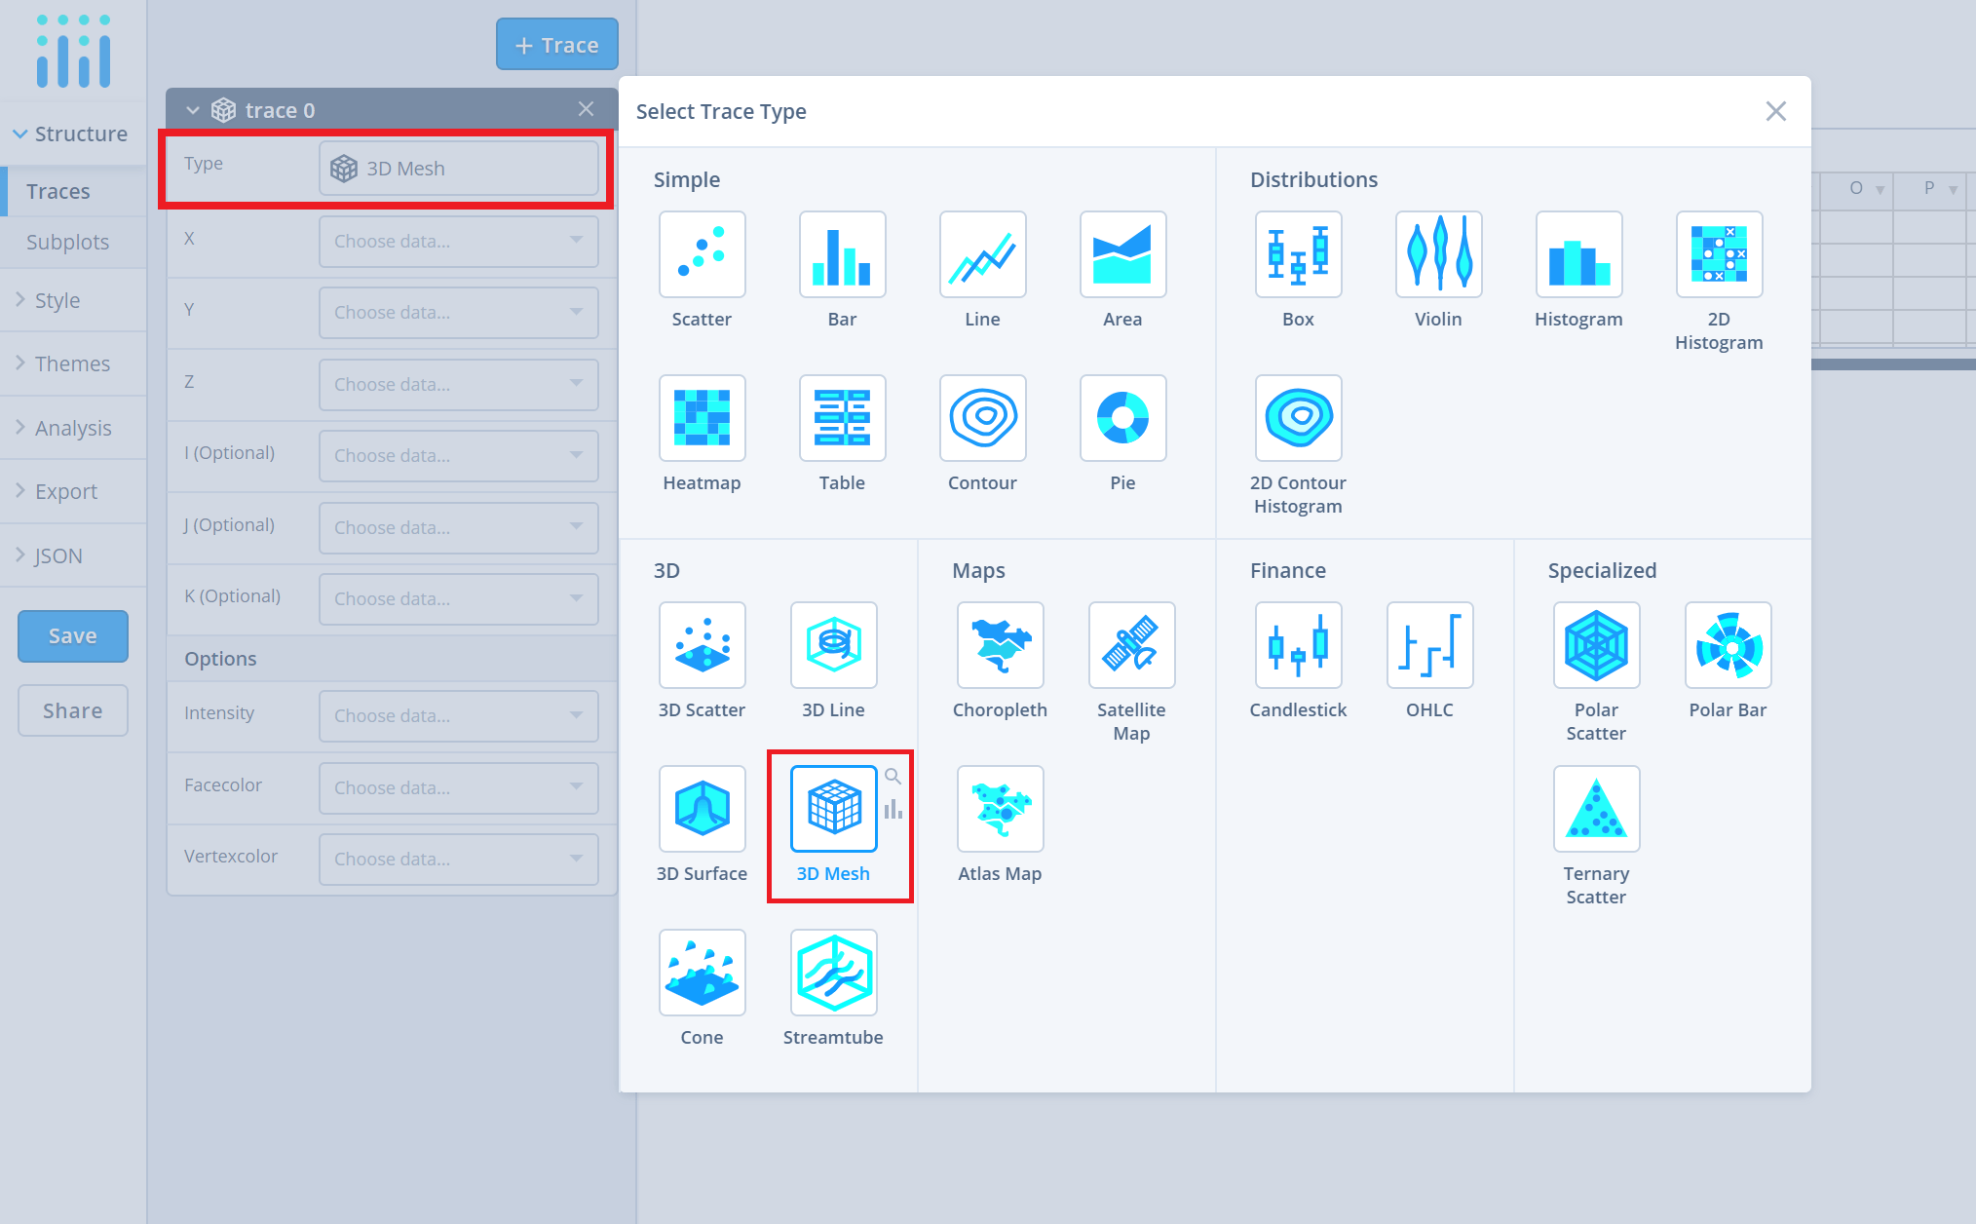Select the Ternary Scatter icon
1976x1224 pixels.
tap(1596, 809)
